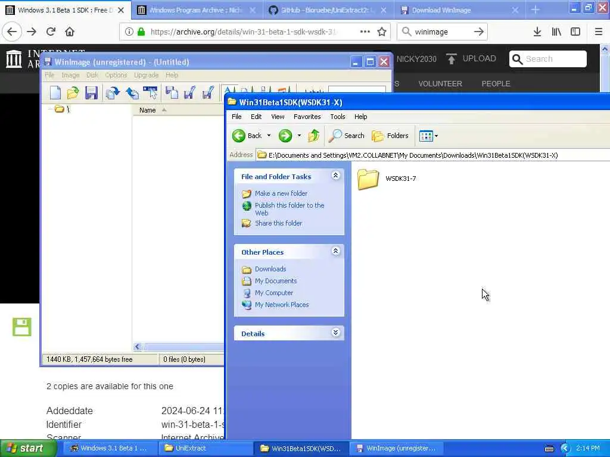Click the first floppy-with-checkmark icon in WinImage
Image resolution: width=610 pixels, height=457 pixels.
tap(189, 92)
